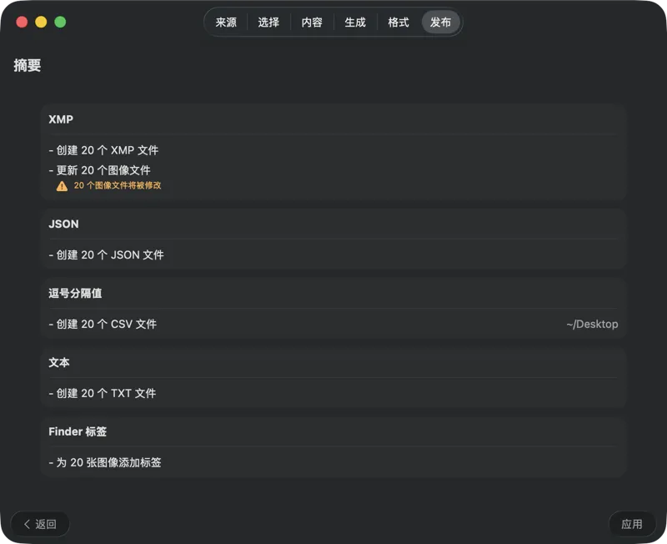
Task: Switch to the 生成 tab
Action: [355, 23]
